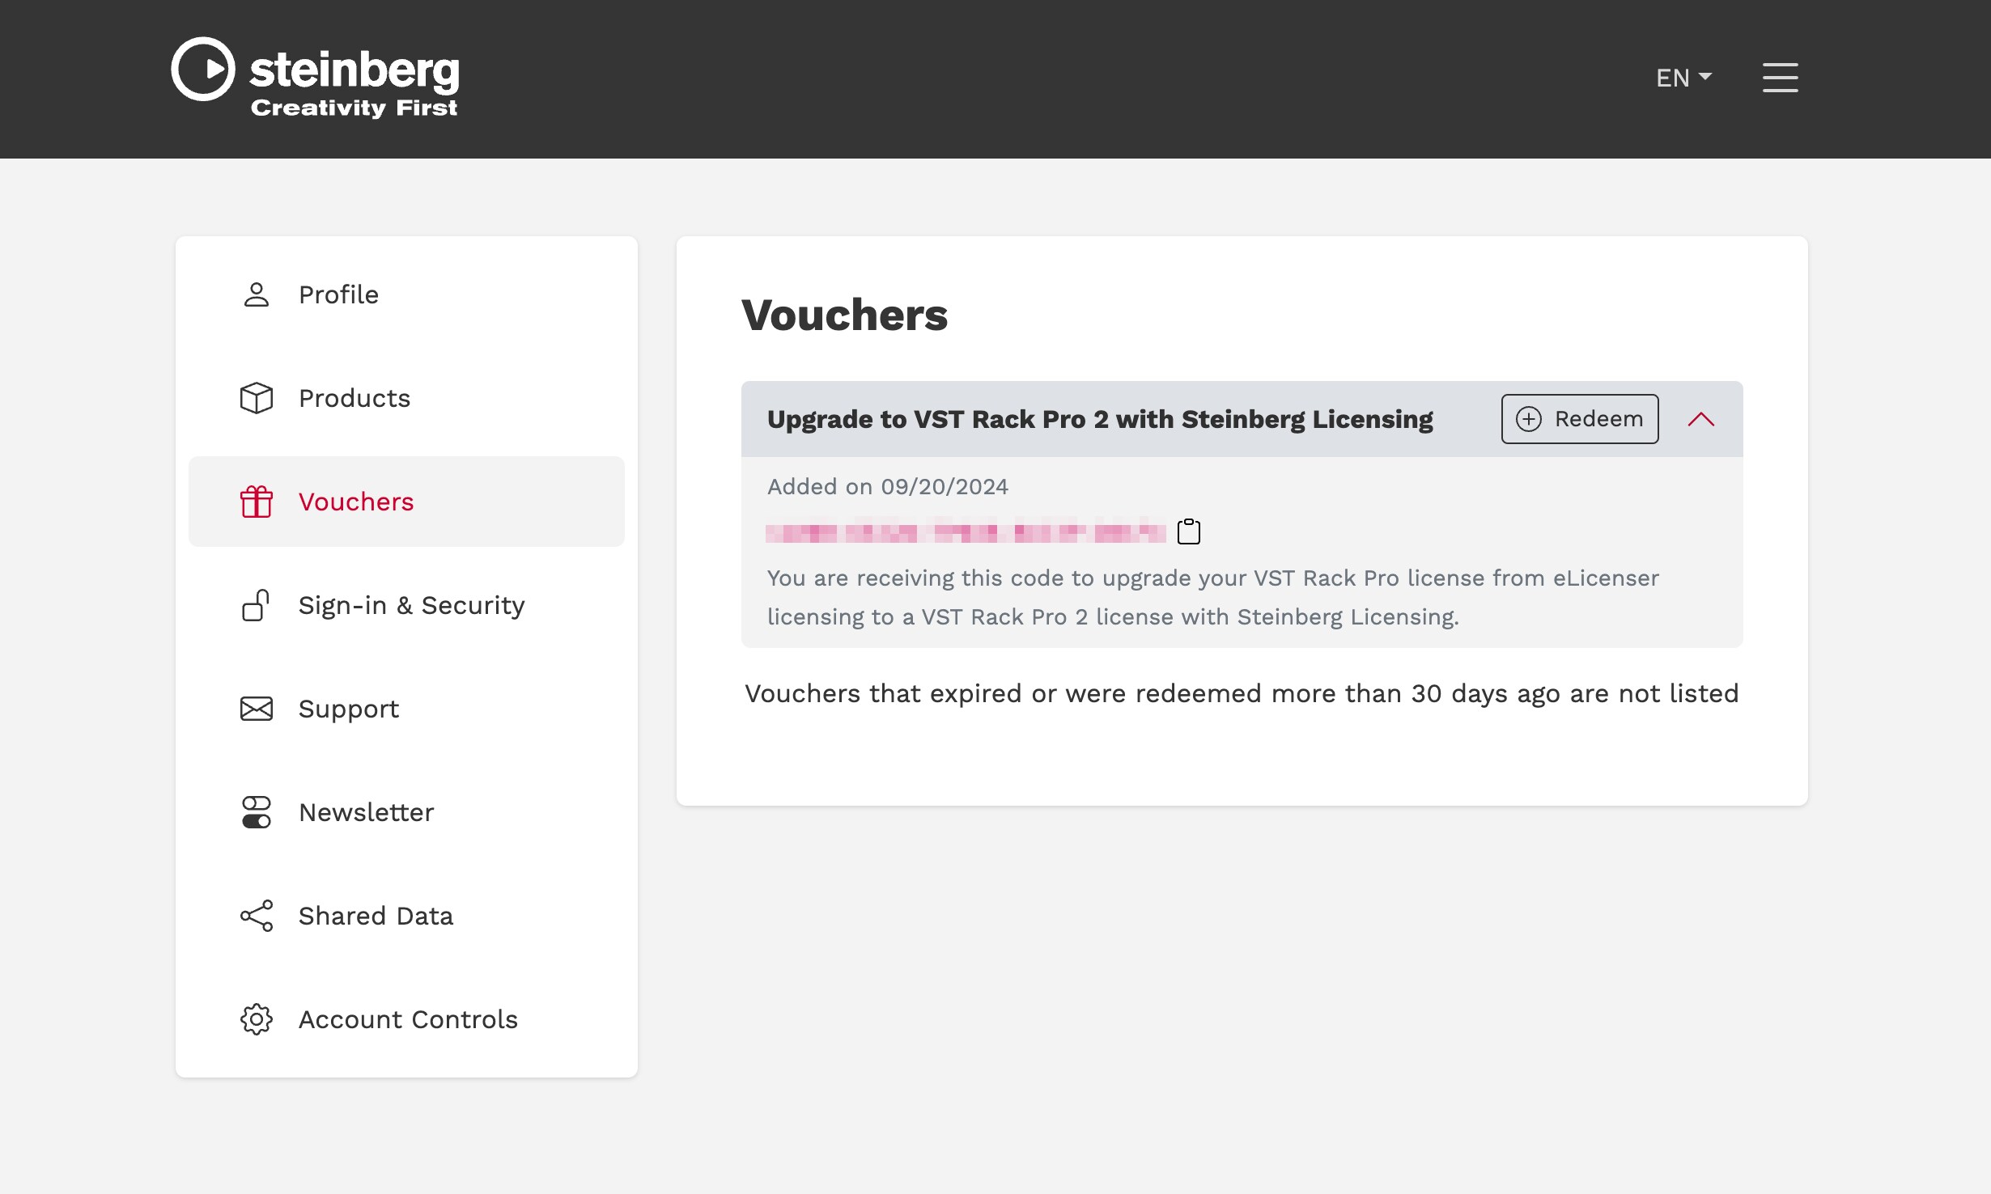
Task: Click the Steinberg logo to go home
Action: (x=317, y=78)
